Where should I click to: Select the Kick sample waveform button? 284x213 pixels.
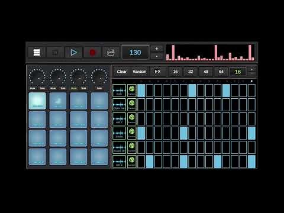coord(119,91)
